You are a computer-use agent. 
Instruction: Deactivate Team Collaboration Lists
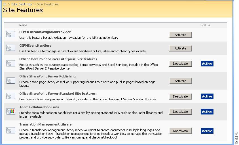[181, 112]
